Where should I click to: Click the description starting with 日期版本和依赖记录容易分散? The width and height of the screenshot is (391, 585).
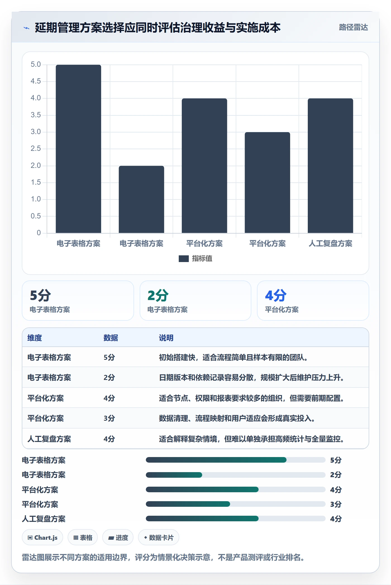click(x=252, y=377)
